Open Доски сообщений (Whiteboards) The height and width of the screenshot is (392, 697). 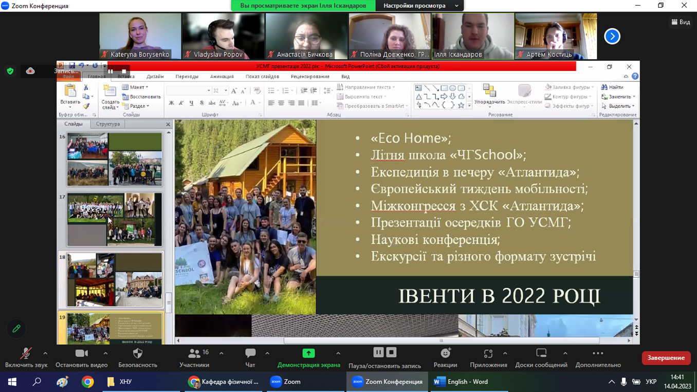(x=541, y=354)
